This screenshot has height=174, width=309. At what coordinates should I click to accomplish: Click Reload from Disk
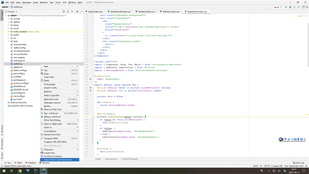60,135
